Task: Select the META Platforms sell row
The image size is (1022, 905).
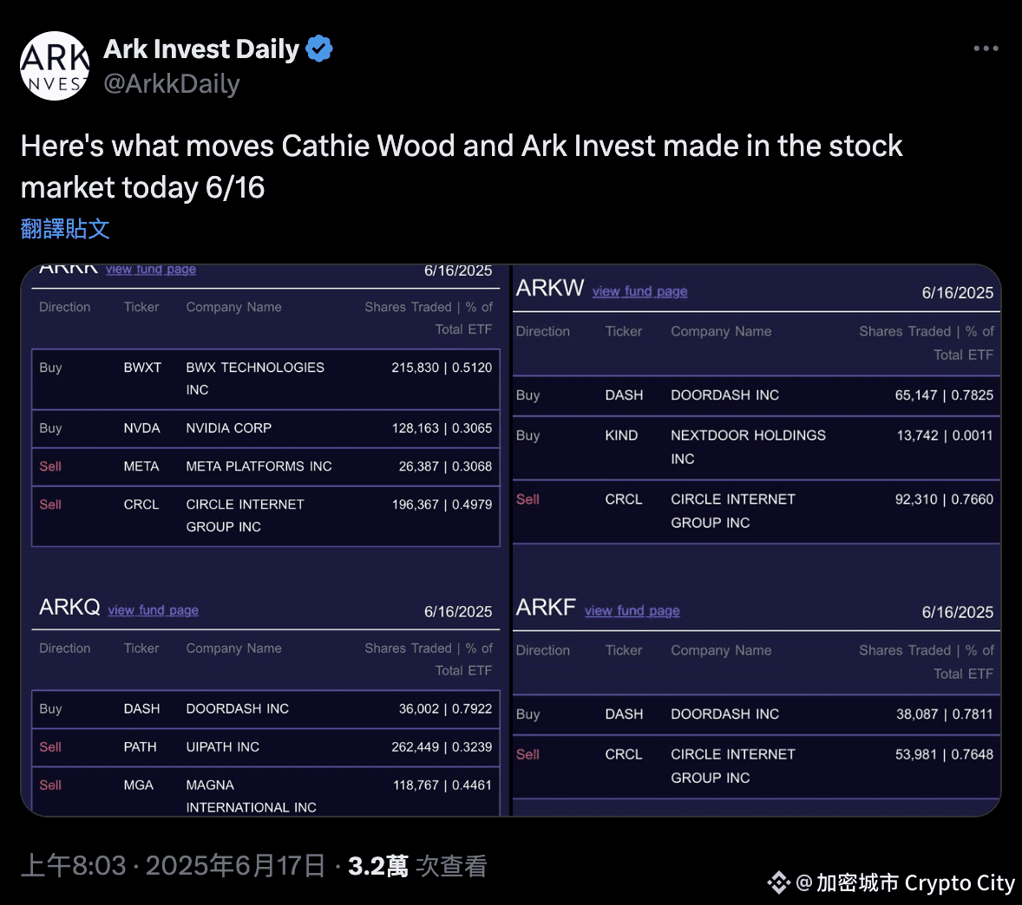Action: tap(266, 467)
